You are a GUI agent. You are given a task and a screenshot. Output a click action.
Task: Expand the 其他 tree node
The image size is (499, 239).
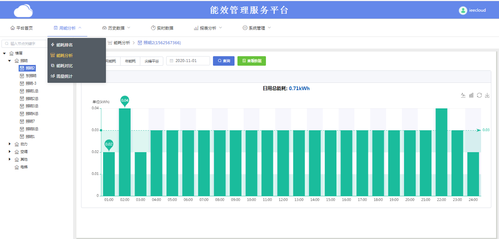tap(10, 159)
